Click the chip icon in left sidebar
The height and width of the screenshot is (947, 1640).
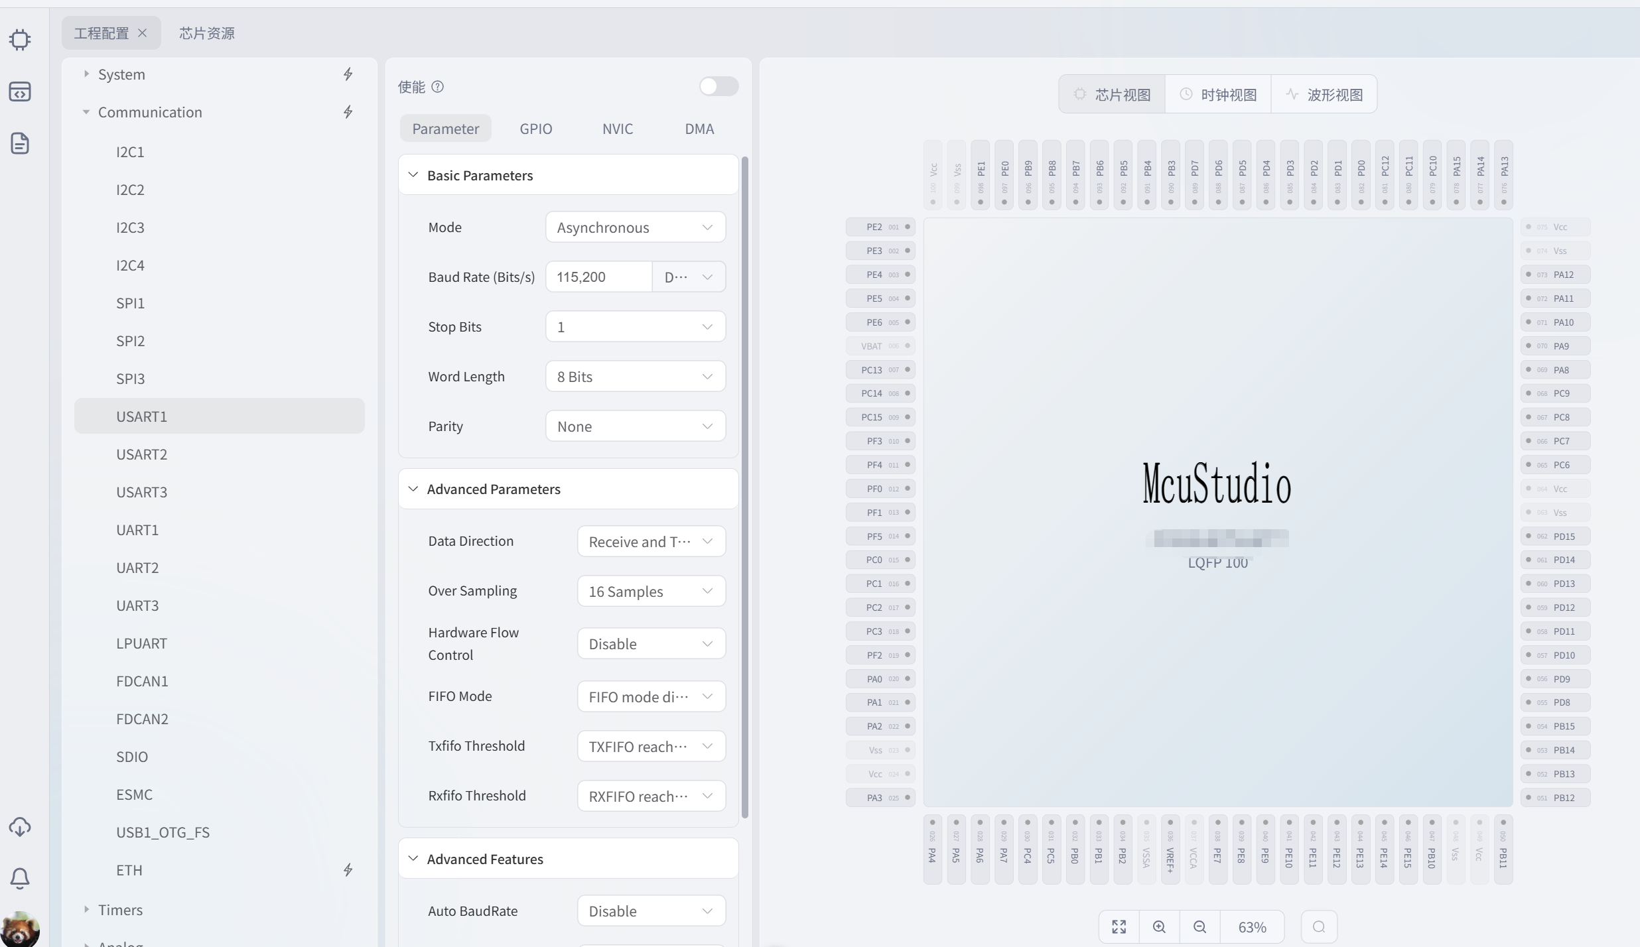20,40
